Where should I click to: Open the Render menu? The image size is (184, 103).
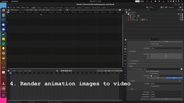coord(18,7)
